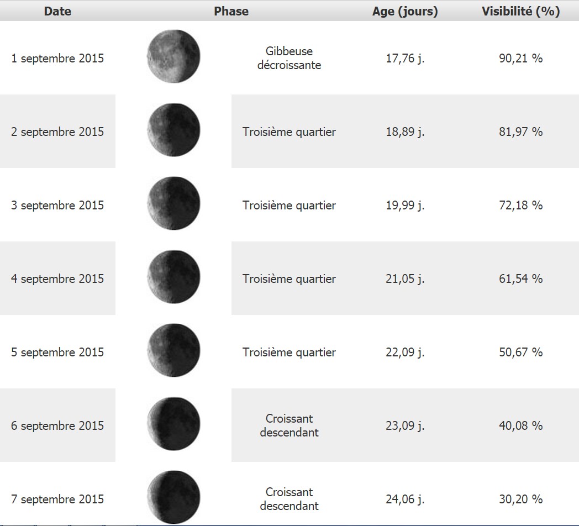
Task: Click the Croissant descendant label for 6 septembre
Action: (x=289, y=425)
